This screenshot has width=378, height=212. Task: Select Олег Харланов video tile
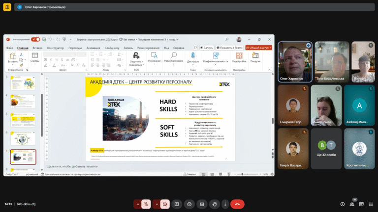[295, 62]
